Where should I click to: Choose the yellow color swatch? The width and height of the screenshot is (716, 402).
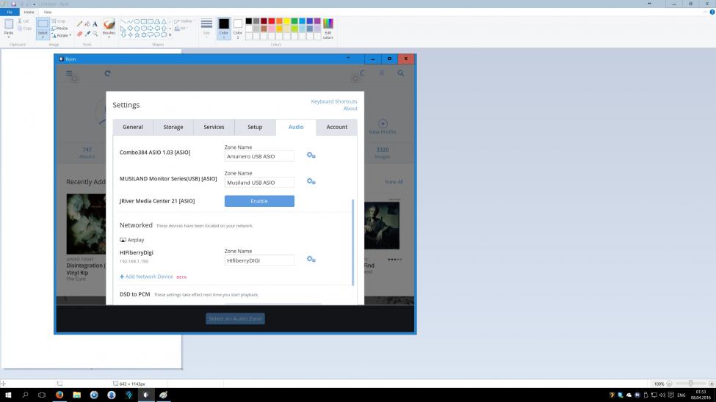point(286,21)
